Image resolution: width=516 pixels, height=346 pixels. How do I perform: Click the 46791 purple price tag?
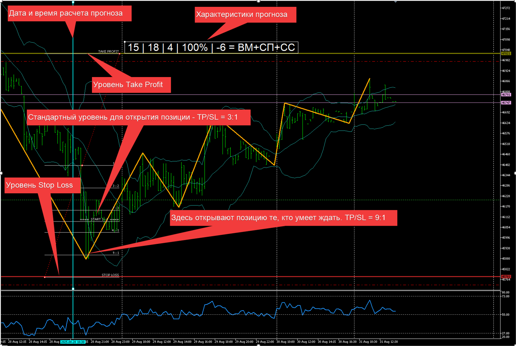pyautogui.click(x=506, y=95)
